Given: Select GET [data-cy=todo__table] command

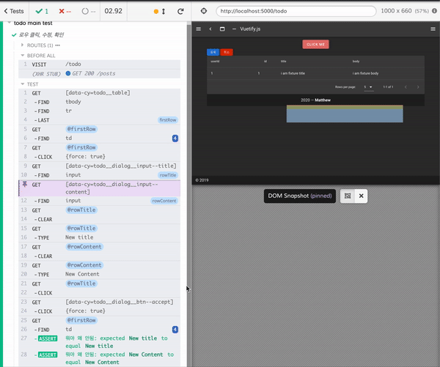Looking at the screenshot, I should [99, 93].
